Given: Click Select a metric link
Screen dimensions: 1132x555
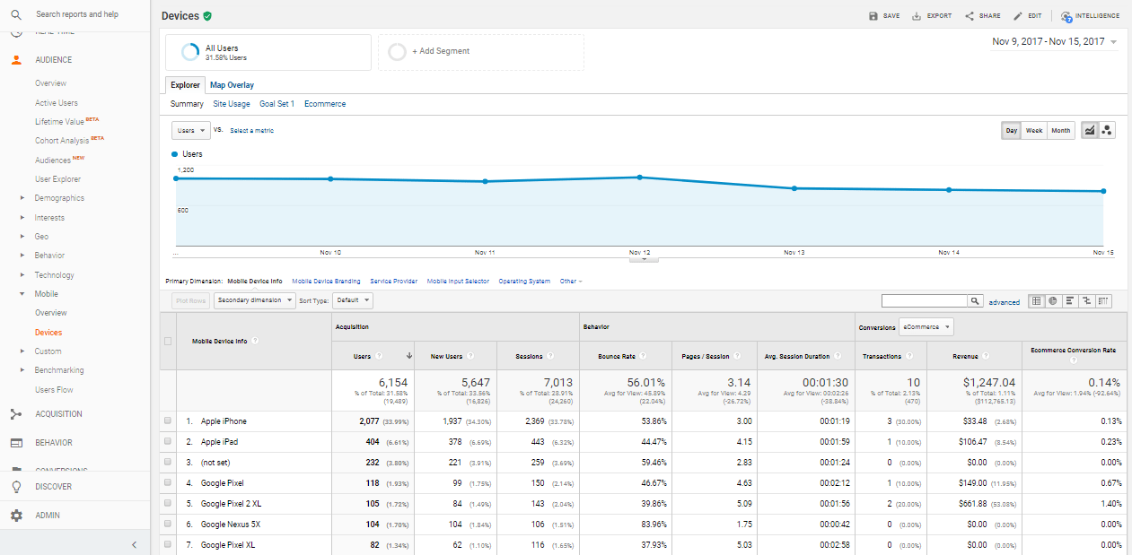Looking at the screenshot, I should point(251,131).
